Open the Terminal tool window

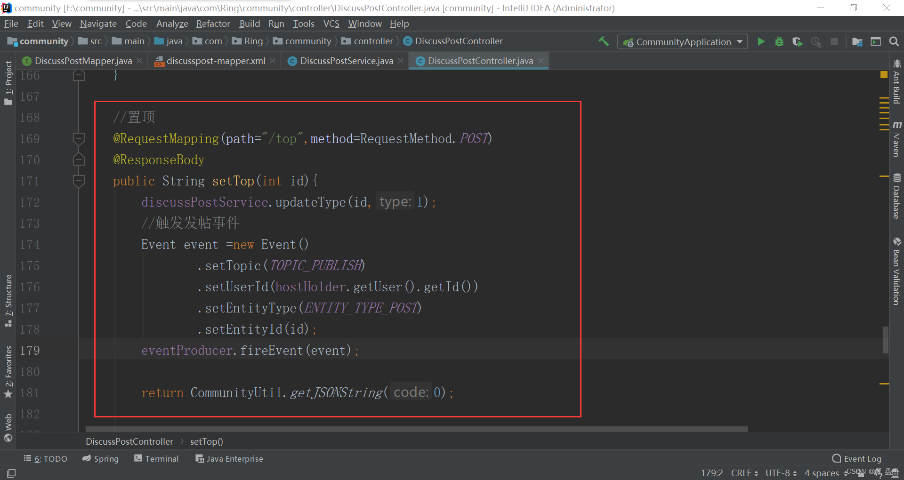pyautogui.click(x=156, y=459)
